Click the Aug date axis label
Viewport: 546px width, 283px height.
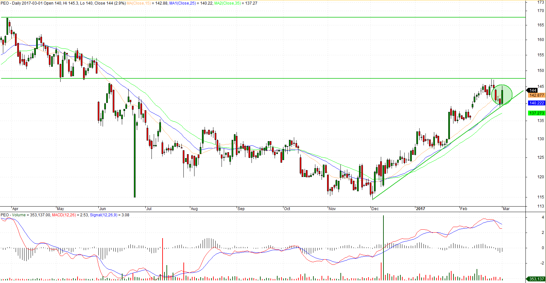coord(194,209)
